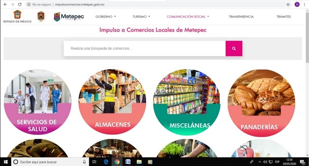Open Microsoft Edge from the taskbar

point(106,162)
